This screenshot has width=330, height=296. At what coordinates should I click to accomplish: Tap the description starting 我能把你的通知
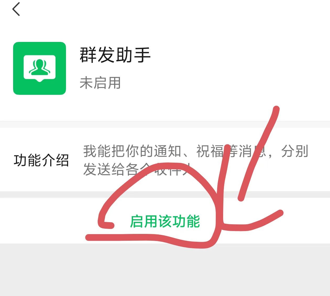click(x=195, y=160)
